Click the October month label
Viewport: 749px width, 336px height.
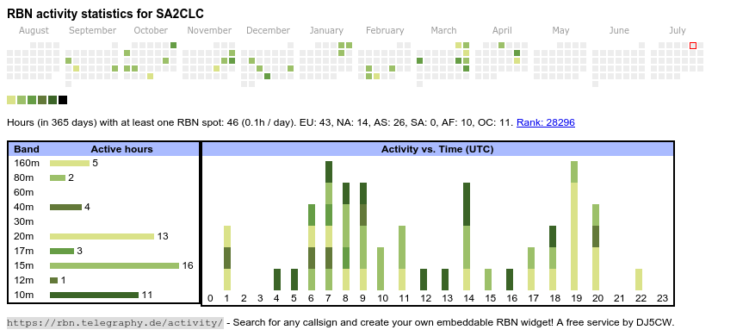pos(151,30)
